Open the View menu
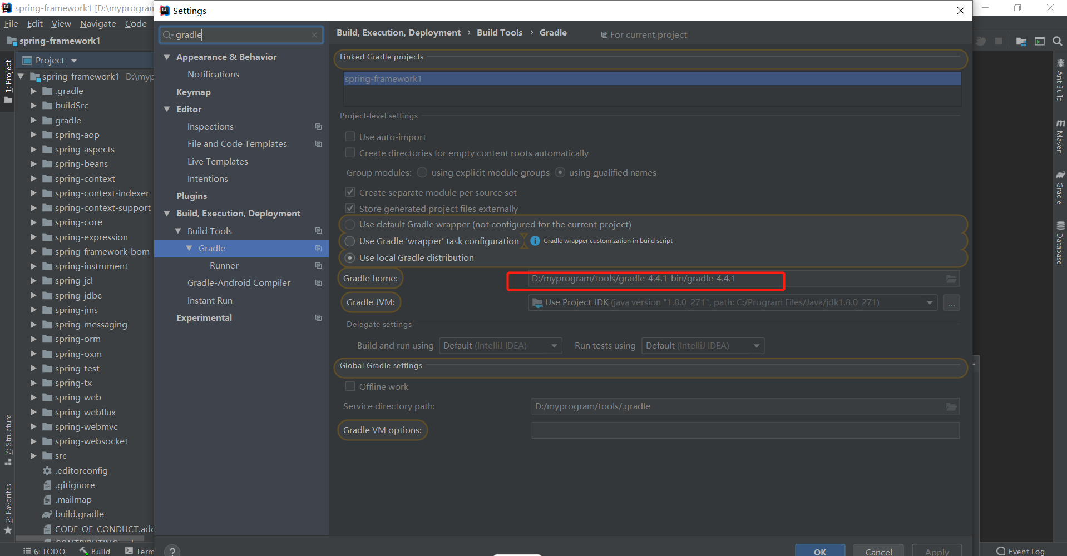The image size is (1067, 556). click(61, 24)
